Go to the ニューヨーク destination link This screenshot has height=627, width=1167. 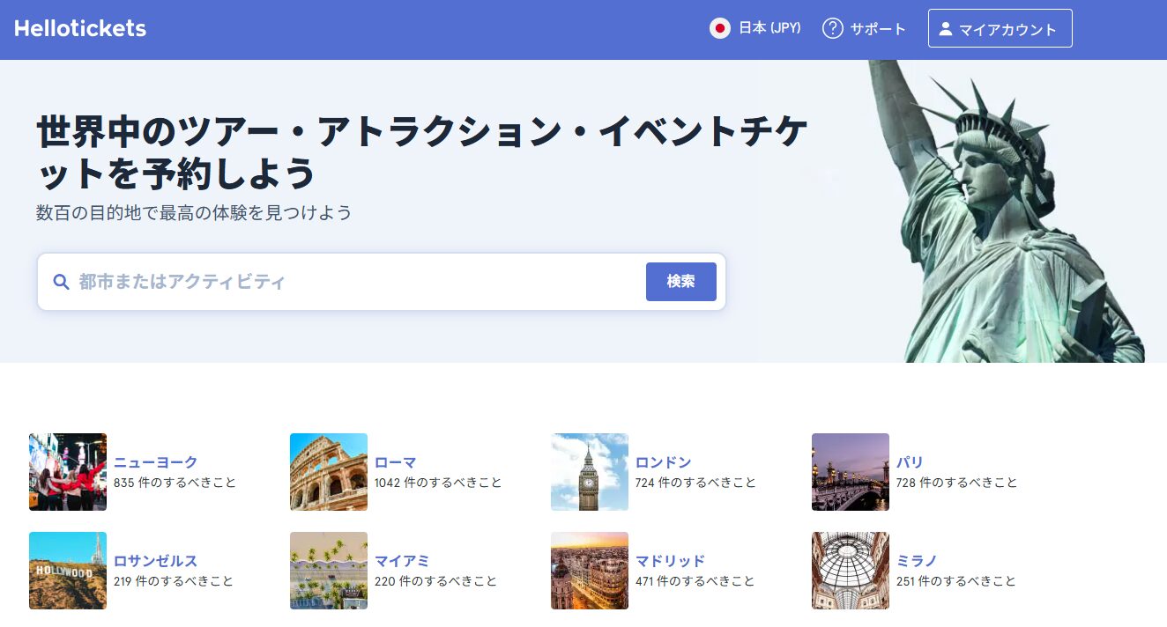click(155, 462)
